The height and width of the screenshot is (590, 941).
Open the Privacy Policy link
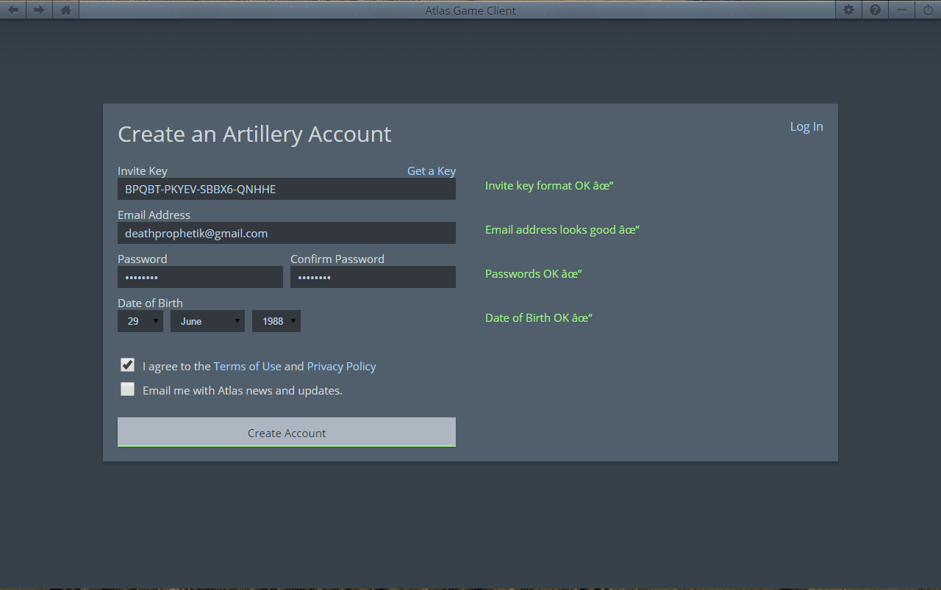tap(341, 366)
